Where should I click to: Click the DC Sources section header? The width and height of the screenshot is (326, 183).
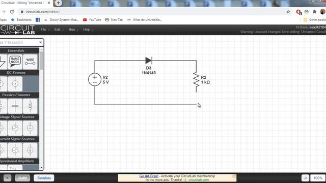(19, 73)
